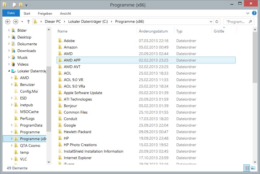Click the New Folder icon in quick access toolbar
The height and width of the screenshot is (174, 260).
[x=21, y=5]
